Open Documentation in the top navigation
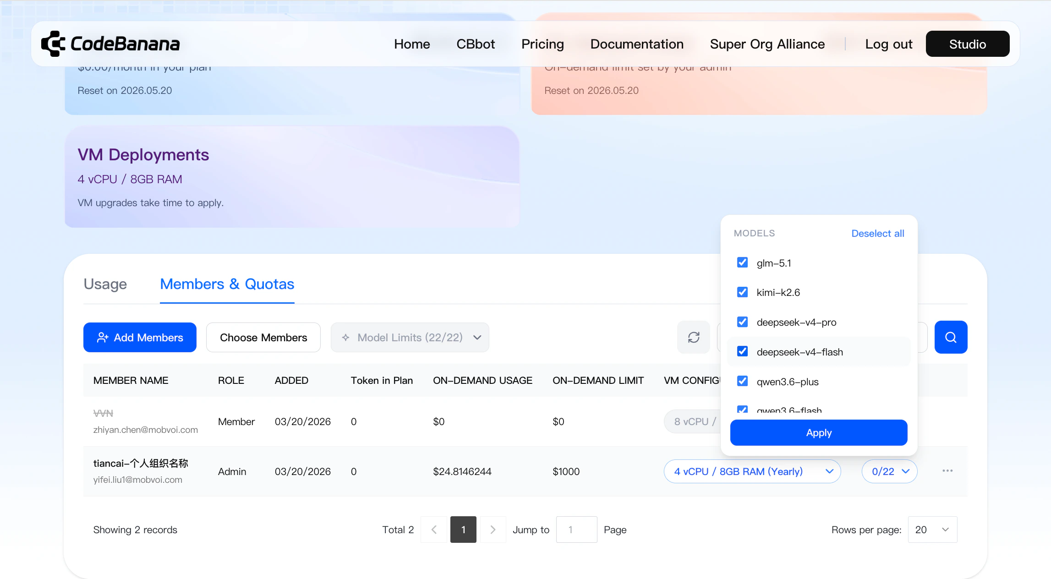Screen dimensions: 1051x579 (637, 44)
